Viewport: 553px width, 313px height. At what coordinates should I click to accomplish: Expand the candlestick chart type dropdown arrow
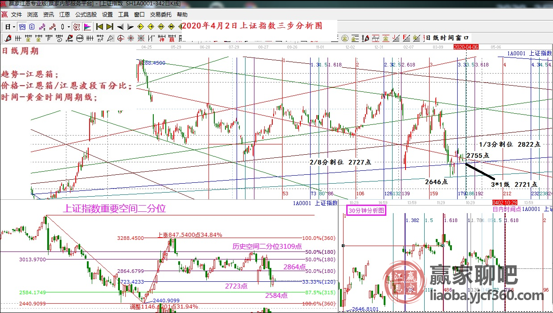click(x=69, y=27)
